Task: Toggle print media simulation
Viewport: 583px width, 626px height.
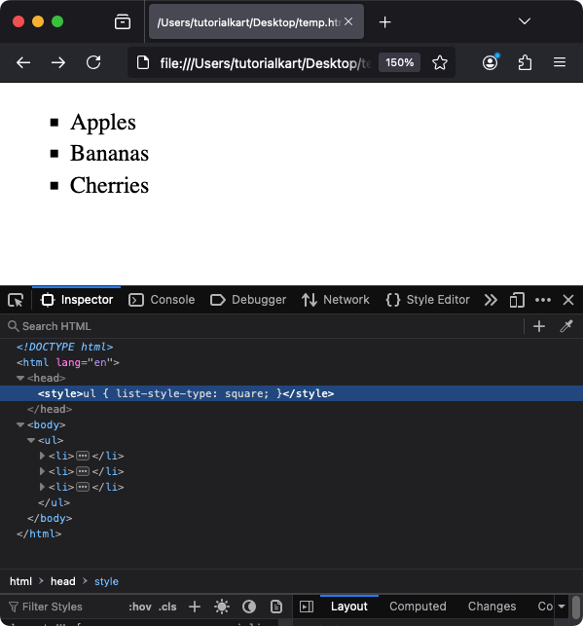Action: pyautogui.click(x=276, y=607)
